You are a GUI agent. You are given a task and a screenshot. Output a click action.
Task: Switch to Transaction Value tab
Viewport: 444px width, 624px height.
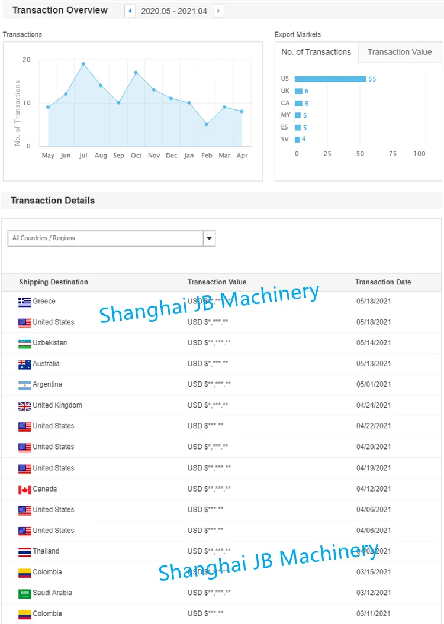(400, 52)
